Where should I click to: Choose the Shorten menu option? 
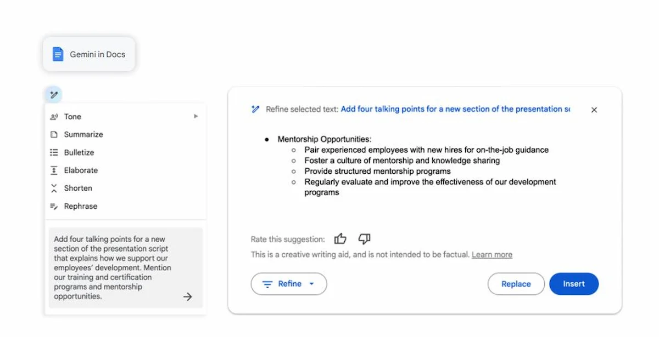coord(78,189)
